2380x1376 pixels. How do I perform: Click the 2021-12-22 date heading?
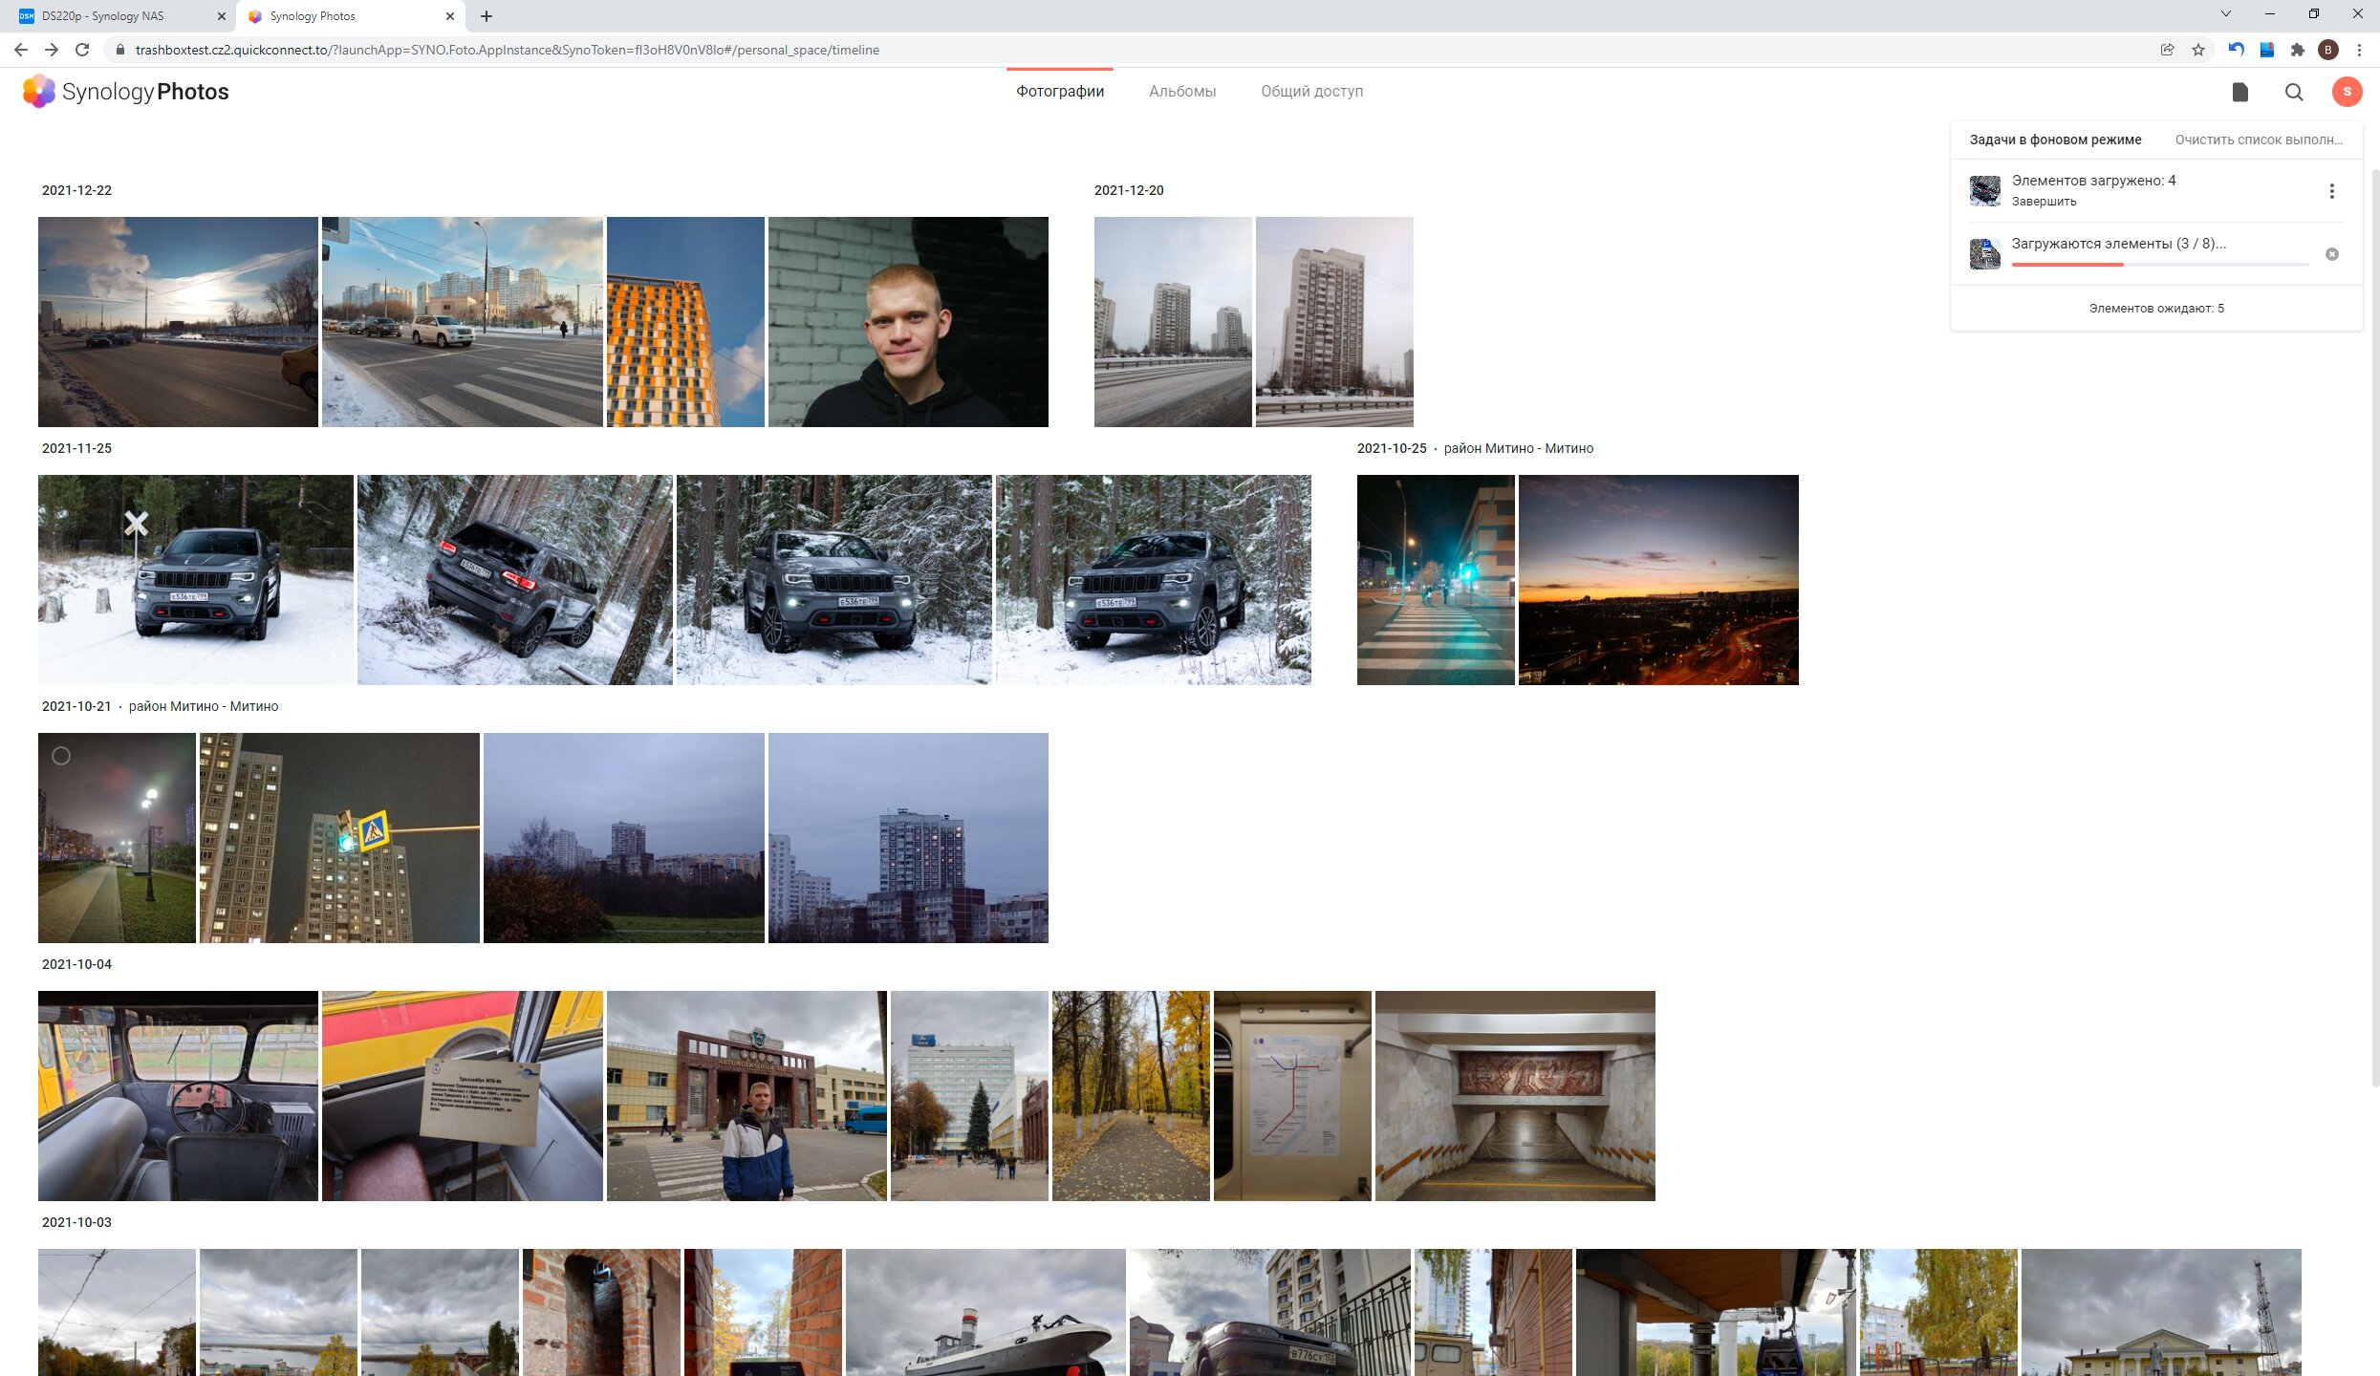[x=76, y=190]
